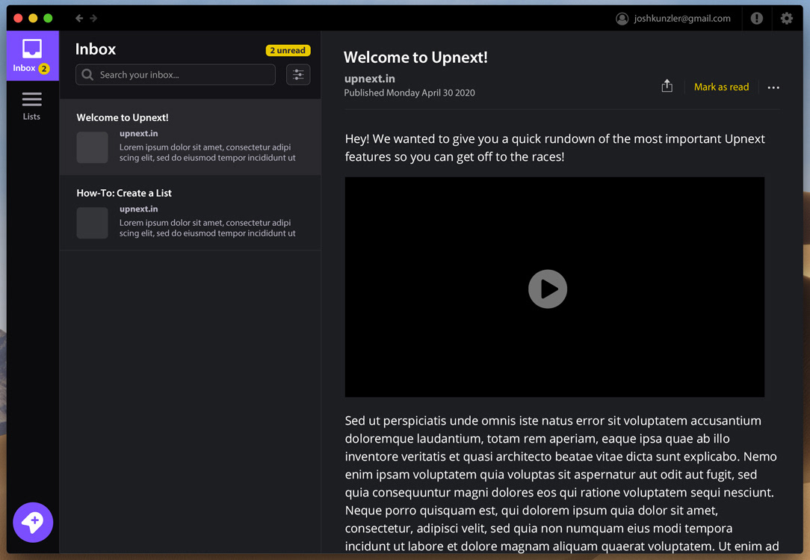Image resolution: width=810 pixels, height=560 pixels.
Task: Maximize the window with green button
Action: coord(48,18)
